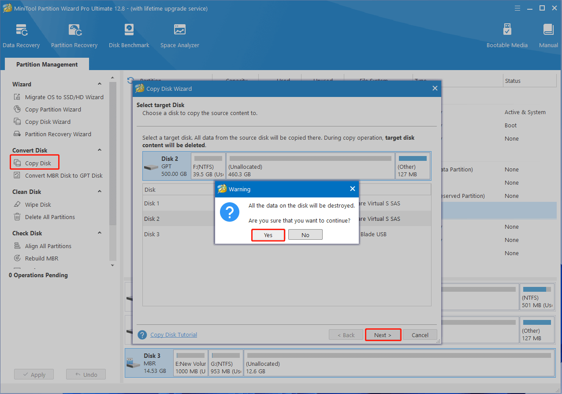Click the Wipe Disk eraser icon
Screen dimensions: 562x394
point(17,204)
